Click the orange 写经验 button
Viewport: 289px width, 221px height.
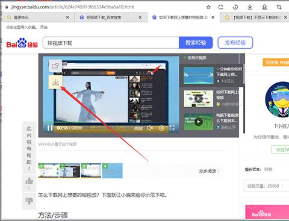coord(276,63)
